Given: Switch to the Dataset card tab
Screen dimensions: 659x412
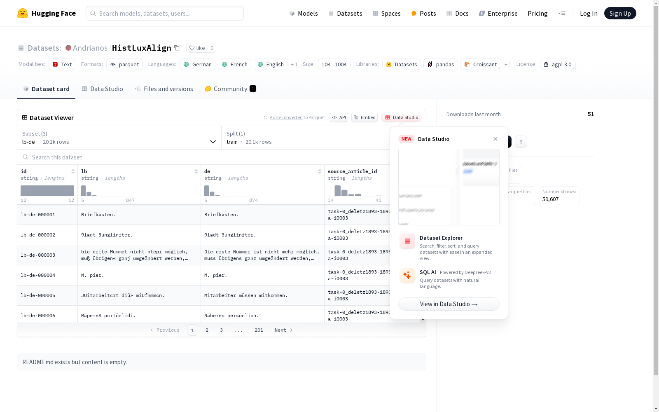Looking at the screenshot, I should [x=46, y=89].
